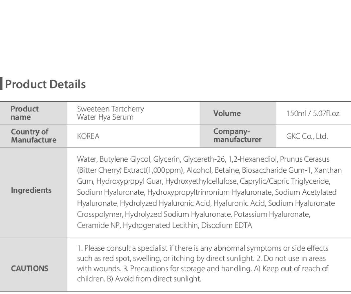Click the Product Details heading

click(45, 84)
